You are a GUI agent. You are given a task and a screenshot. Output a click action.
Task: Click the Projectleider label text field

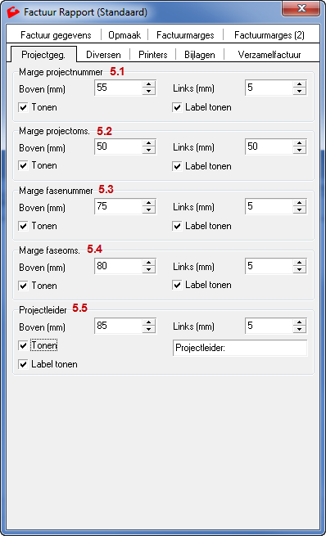[x=240, y=348]
